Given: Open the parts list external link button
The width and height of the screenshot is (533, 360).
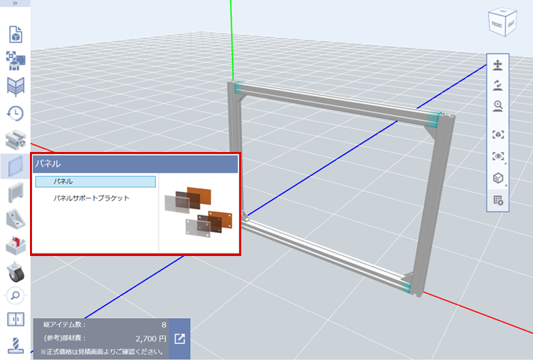Looking at the screenshot, I should tap(180, 339).
